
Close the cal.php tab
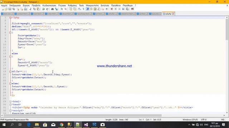click(173, 14)
